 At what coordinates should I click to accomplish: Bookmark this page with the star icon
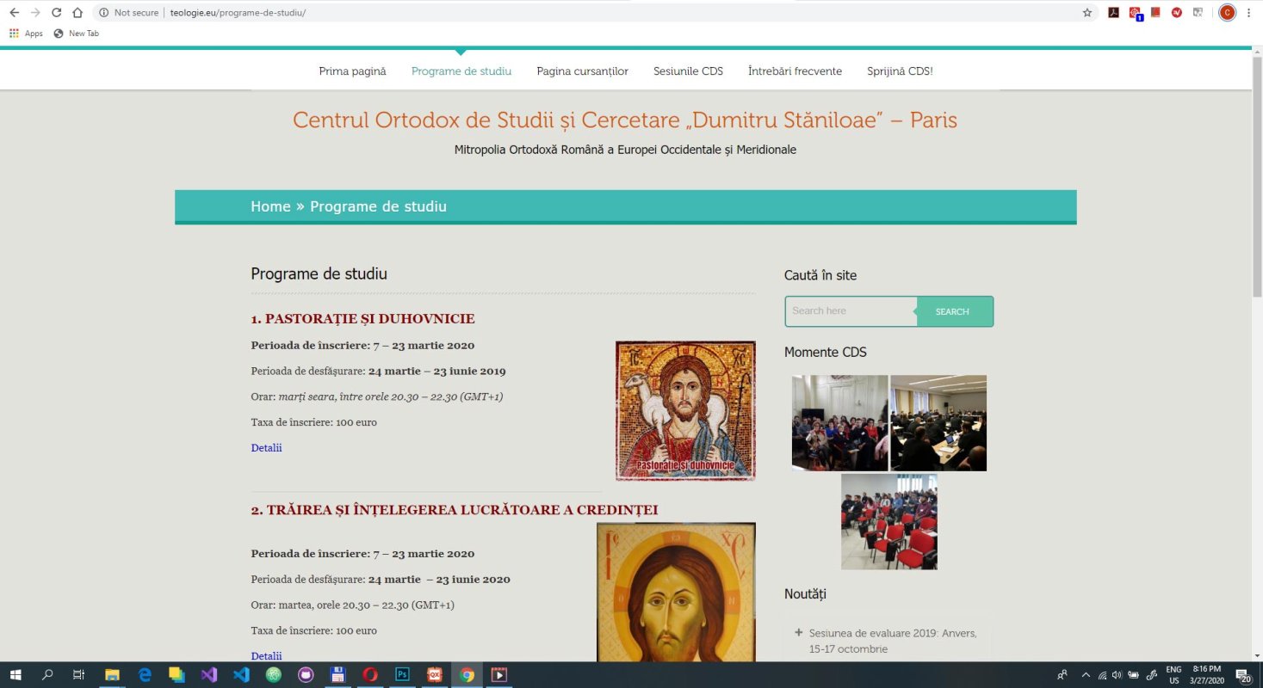pos(1087,12)
